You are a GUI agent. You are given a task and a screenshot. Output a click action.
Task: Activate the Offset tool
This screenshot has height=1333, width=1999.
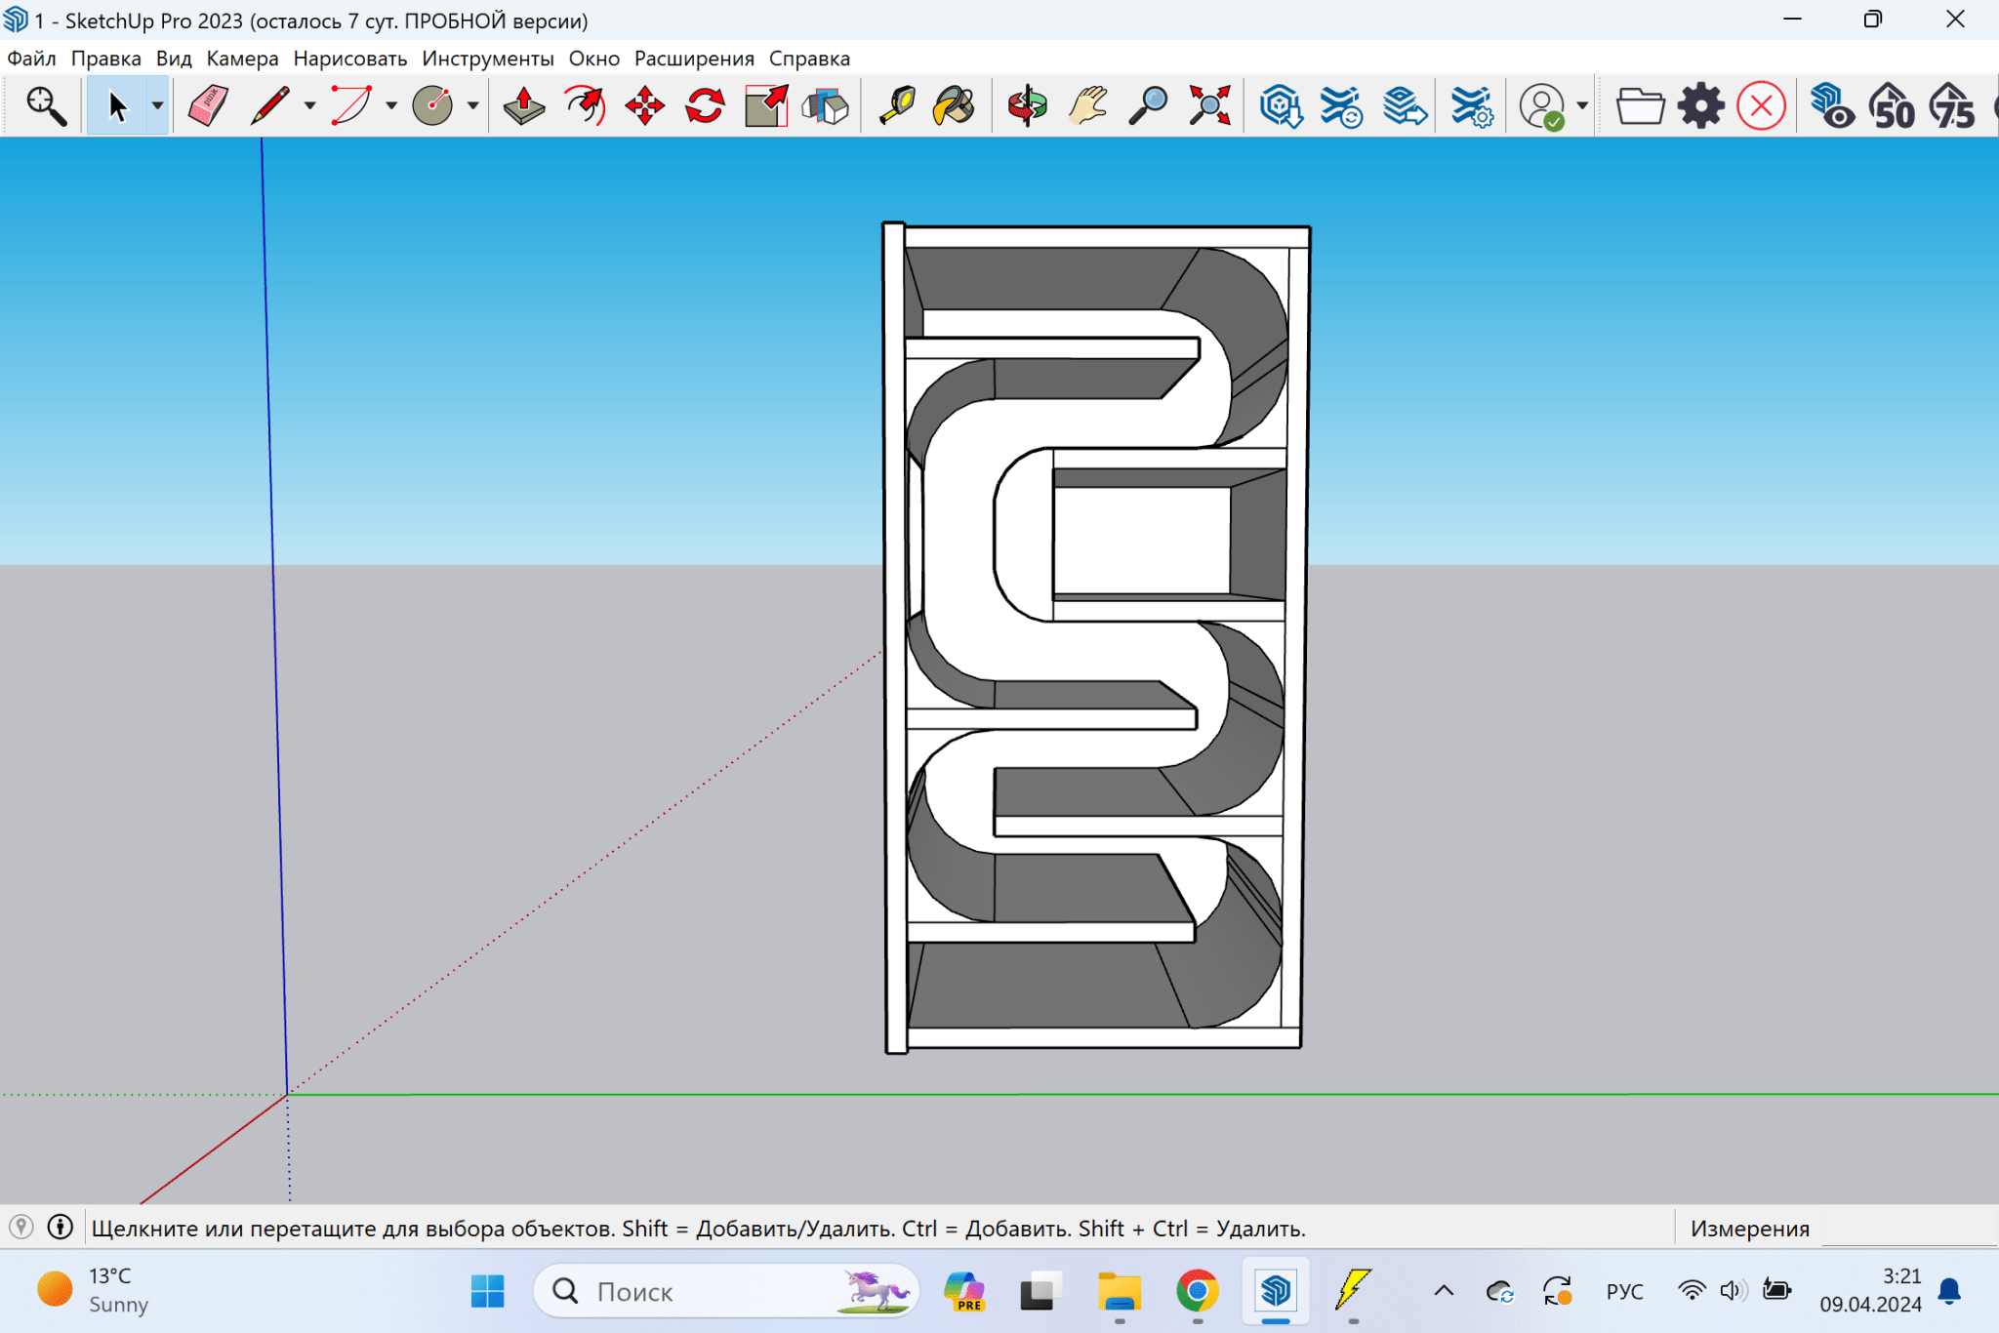point(585,106)
